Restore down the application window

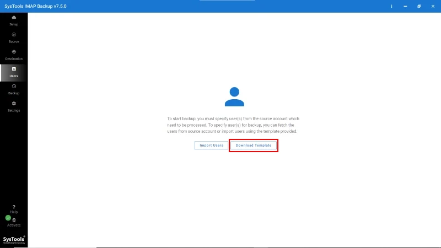(x=419, y=6)
